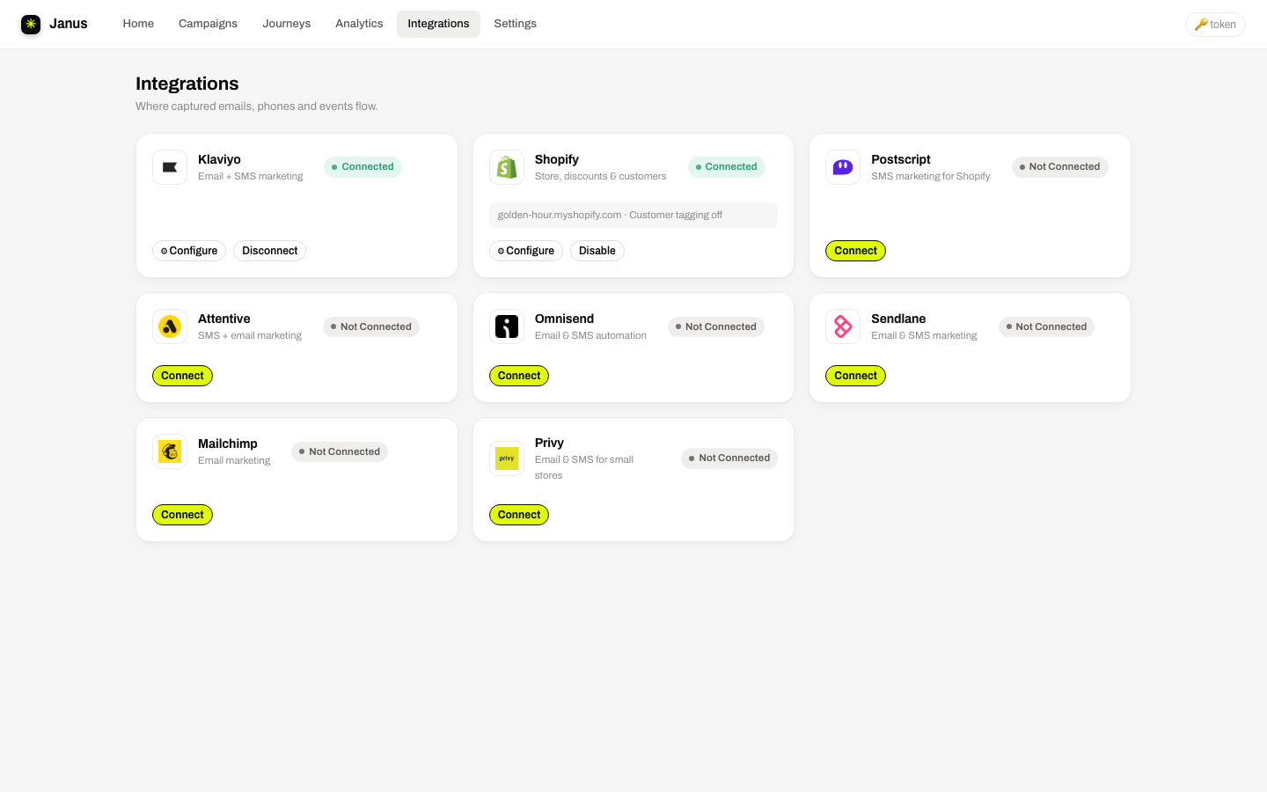This screenshot has height=792, width=1267.
Task: Connect the Attentive integration
Action: tap(182, 376)
